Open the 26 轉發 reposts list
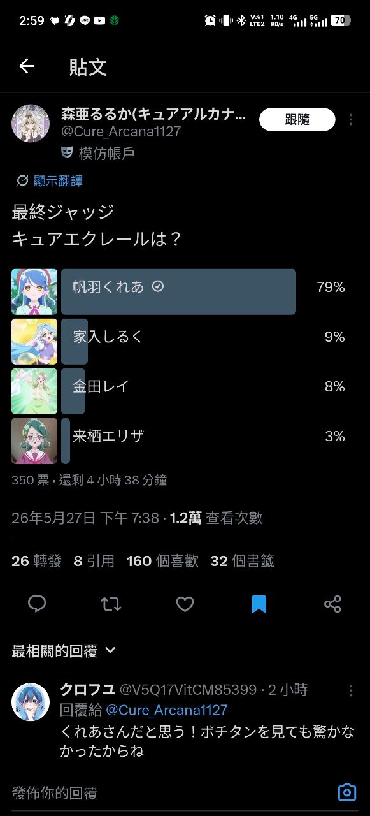This screenshot has width=370, height=816. [36, 561]
